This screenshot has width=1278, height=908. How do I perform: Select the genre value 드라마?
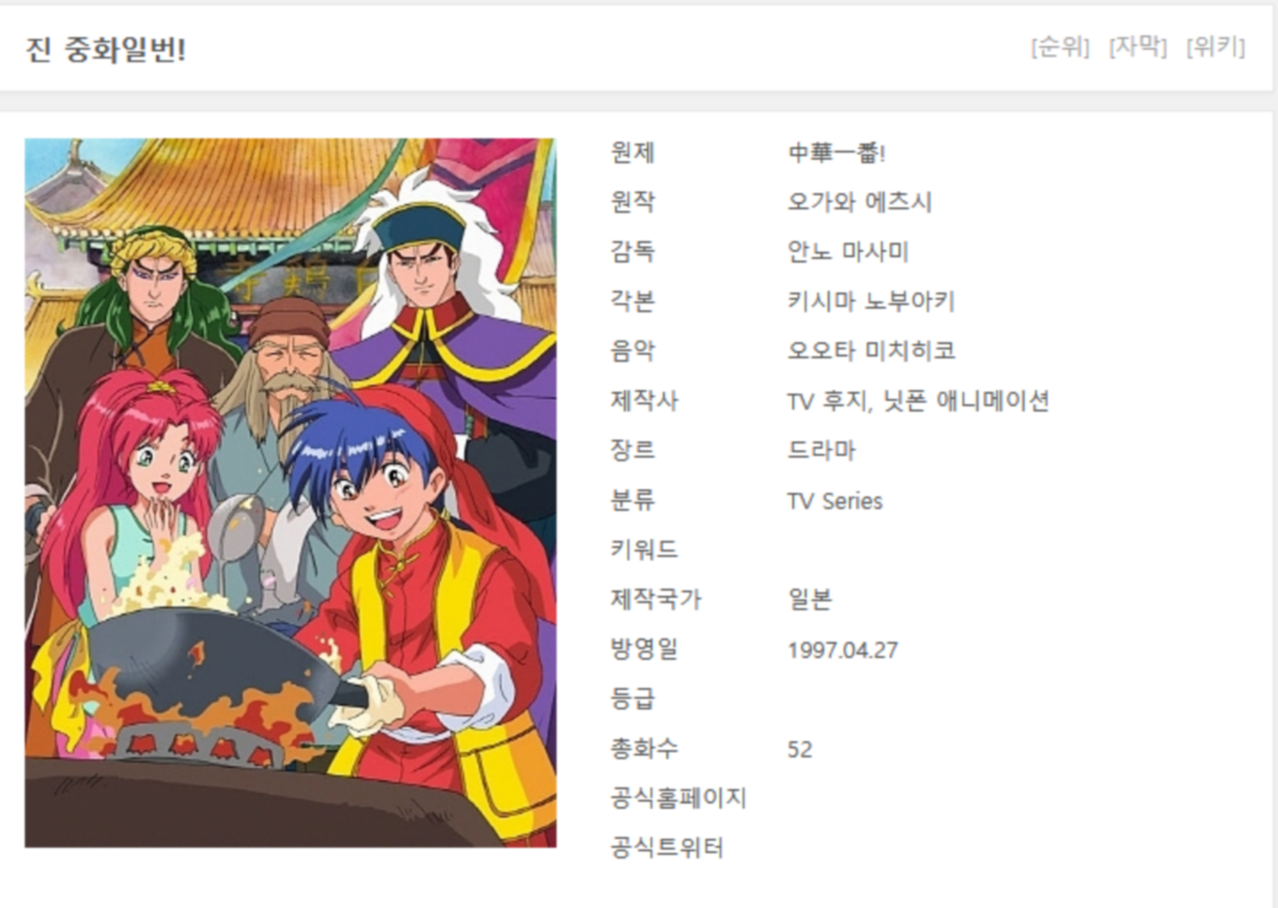pos(821,451)
